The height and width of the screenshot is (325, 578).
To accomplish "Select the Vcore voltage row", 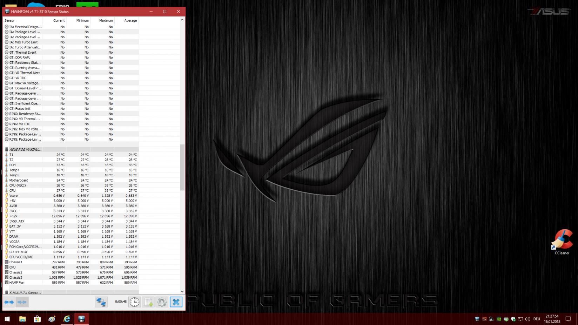I will point(71,196).
